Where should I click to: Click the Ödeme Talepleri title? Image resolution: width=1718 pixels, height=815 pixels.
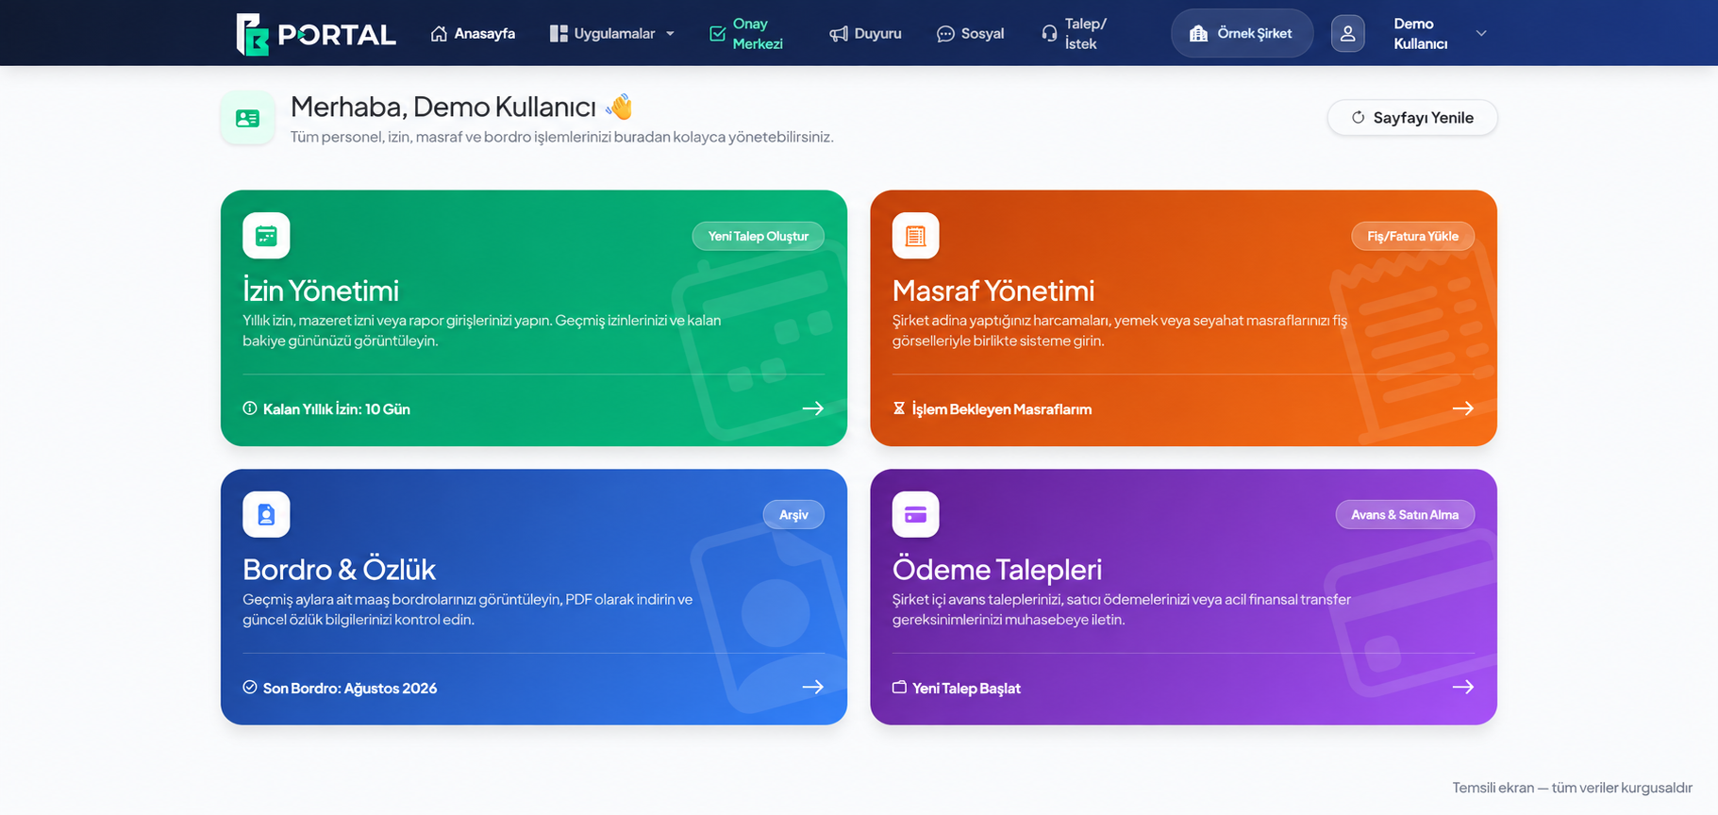997,570
